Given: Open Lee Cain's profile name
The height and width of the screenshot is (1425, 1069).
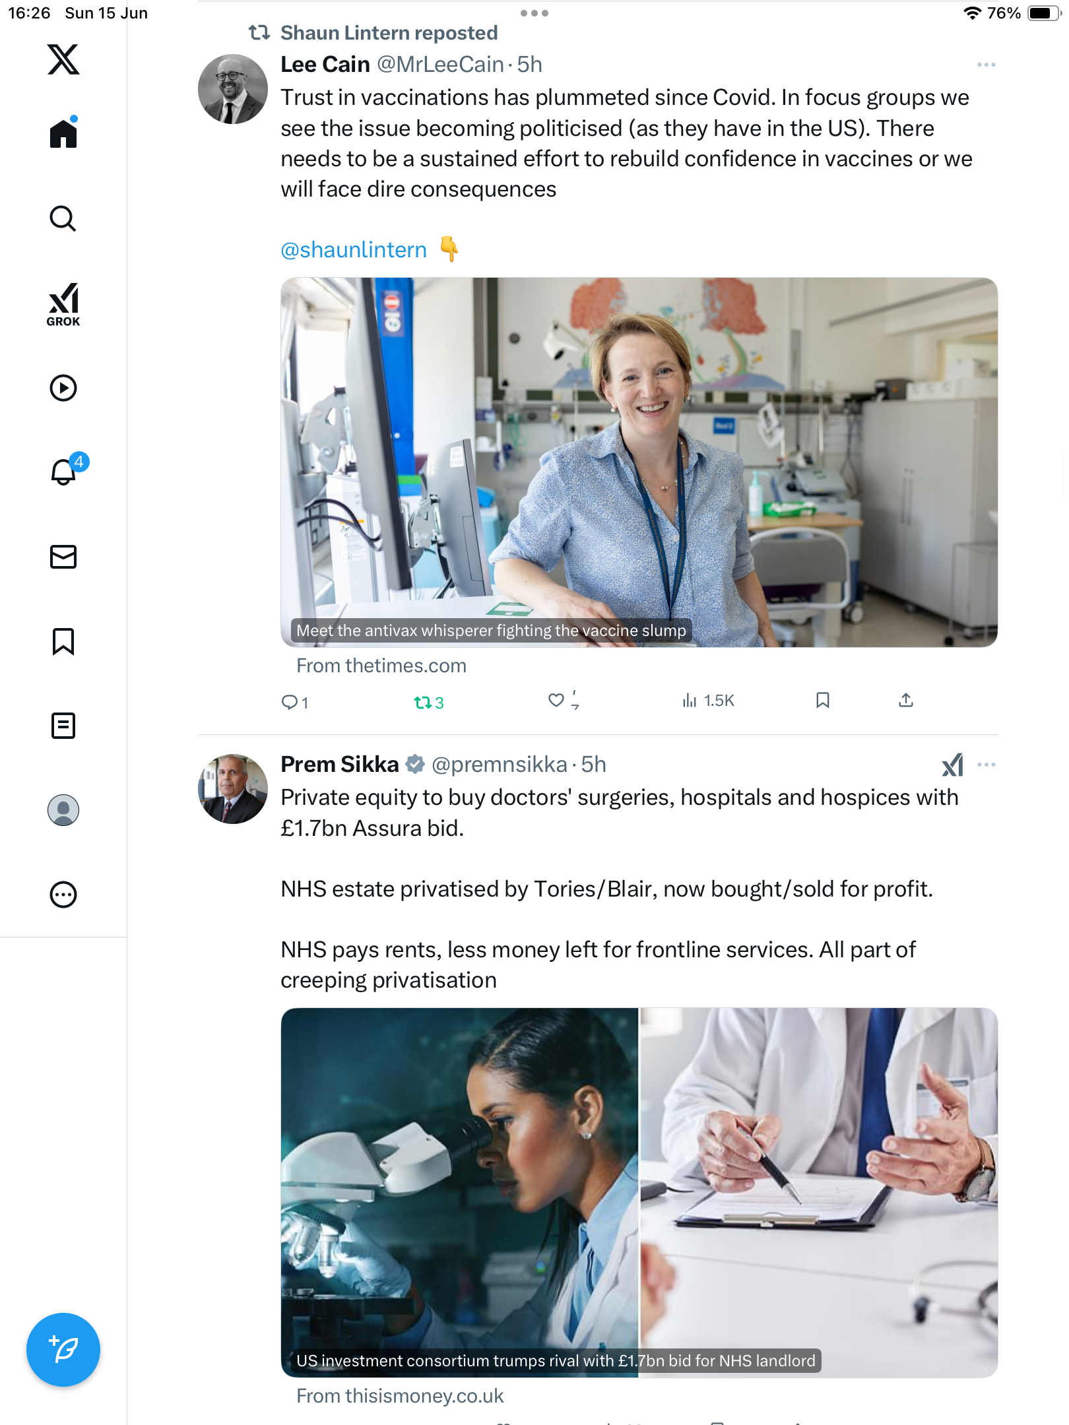Looking at the screenshot, I should pyautogui.click(x=325, y=65).
